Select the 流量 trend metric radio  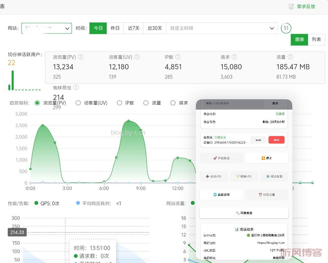point(146,103)
